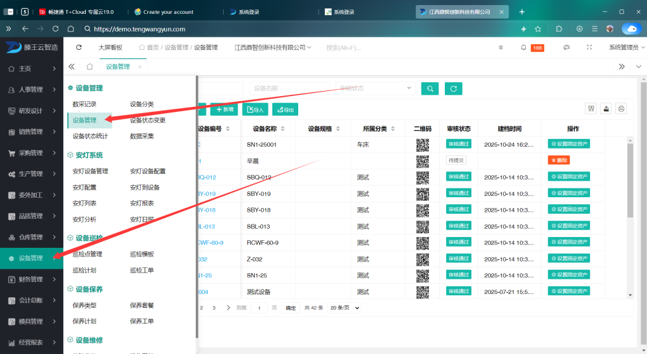
Task: Click the 设备名称 search input field
Action: coord(287,88)
